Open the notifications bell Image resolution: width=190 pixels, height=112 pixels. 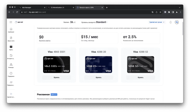point(171,22)
